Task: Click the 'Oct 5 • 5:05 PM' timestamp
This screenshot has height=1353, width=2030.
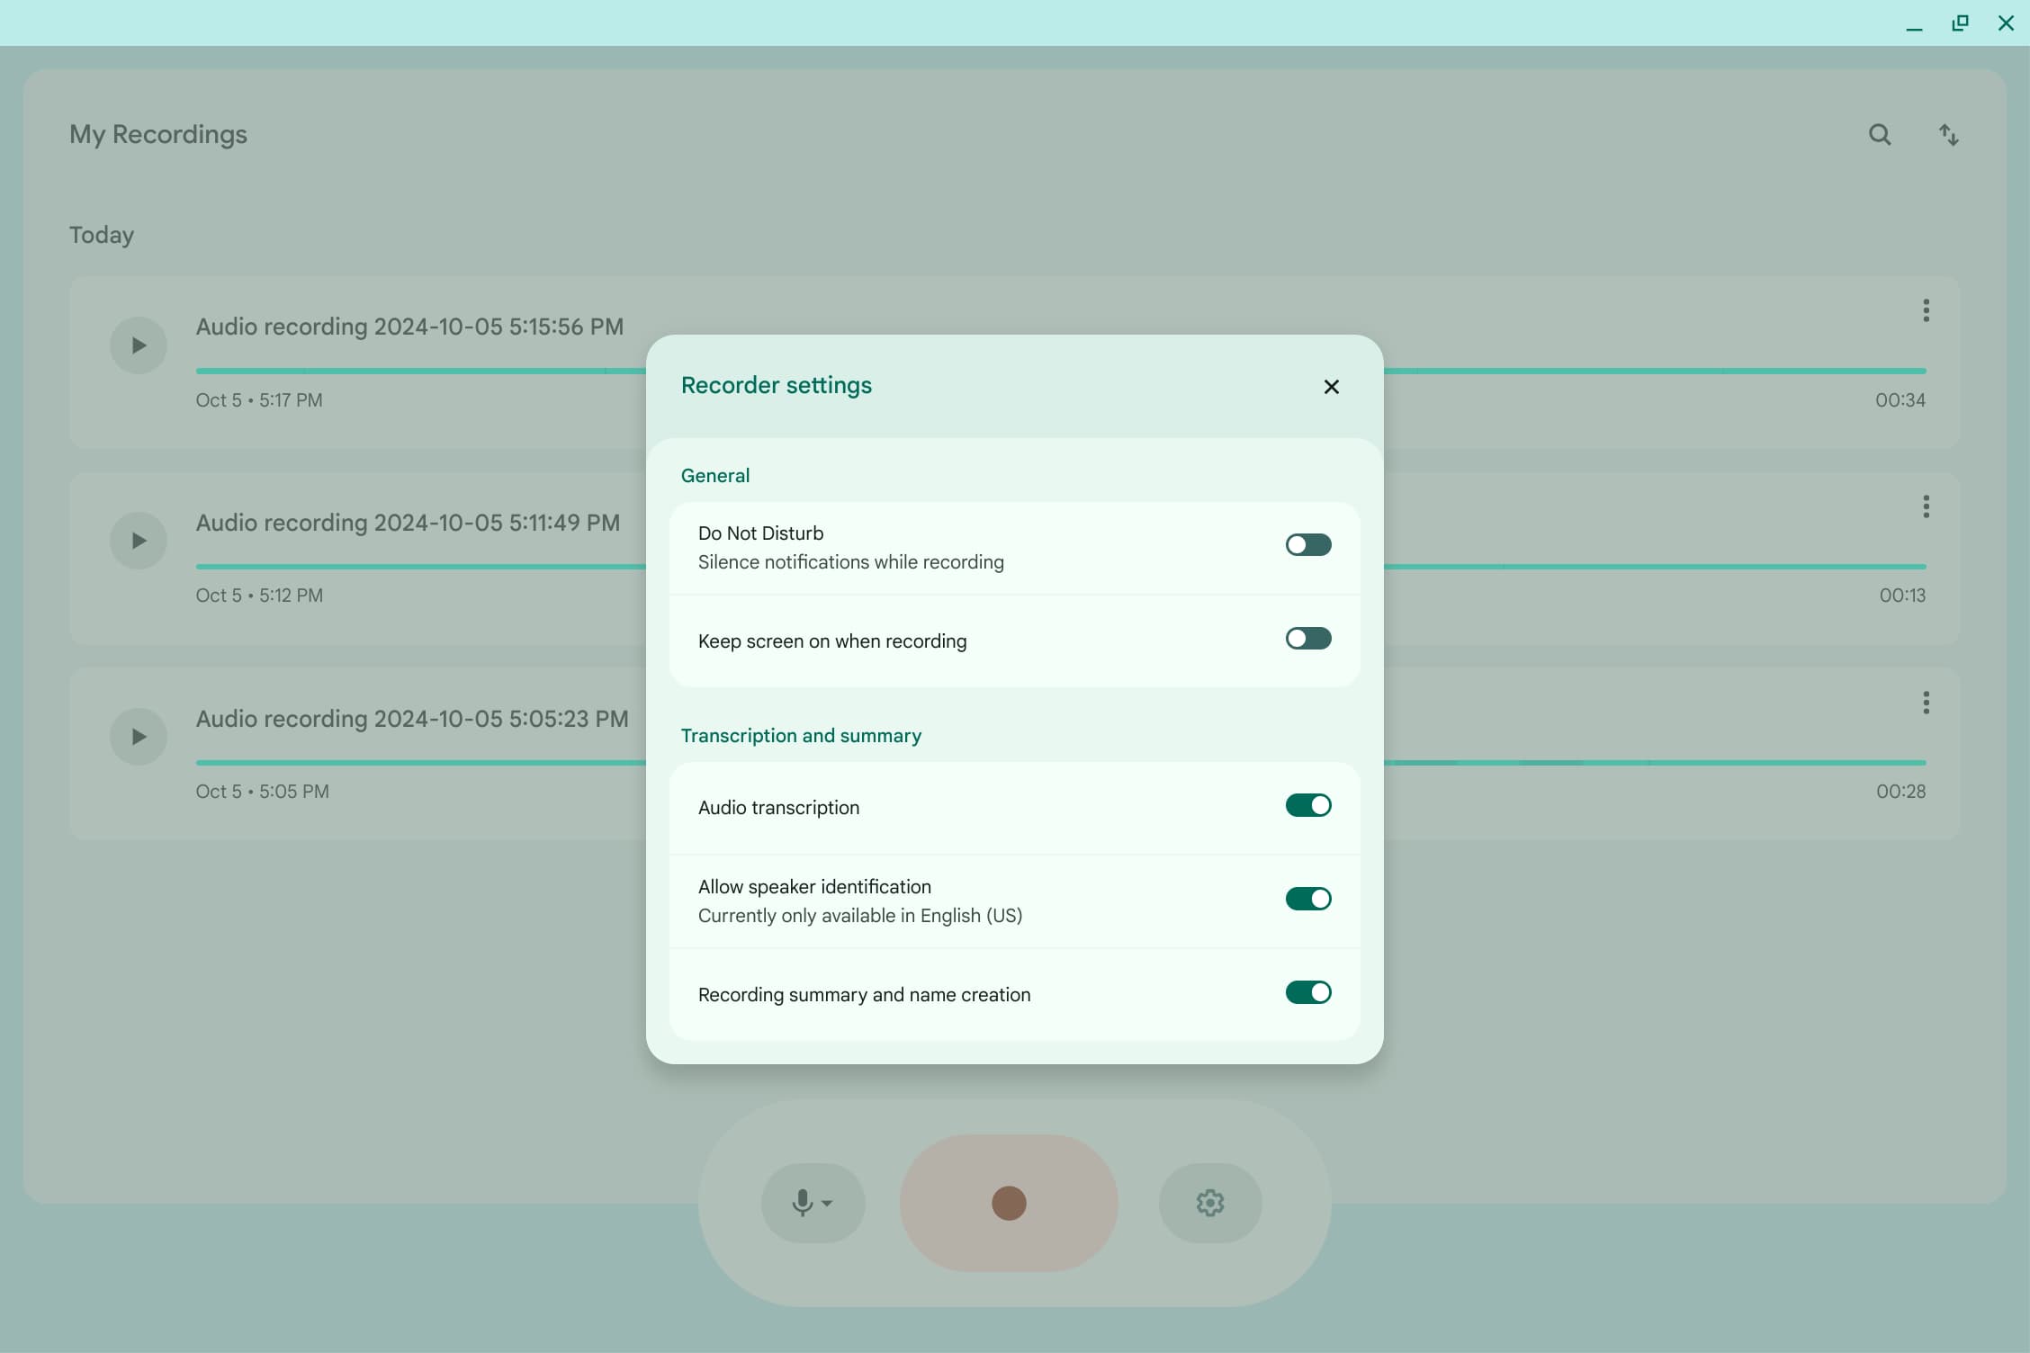Action: (262, 792)
